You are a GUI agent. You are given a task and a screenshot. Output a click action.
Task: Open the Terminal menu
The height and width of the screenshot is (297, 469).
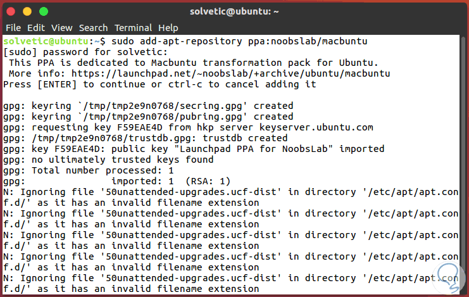click(133, 28)
